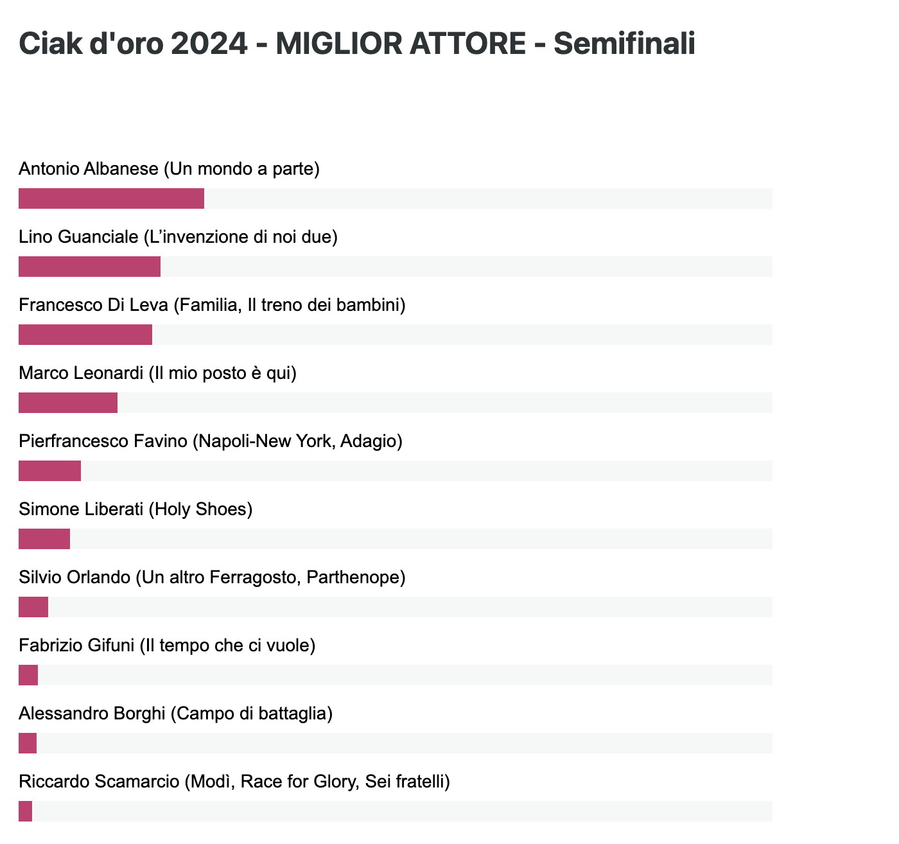Click Simone Liberati's vote bar
Image resolution: width=899 pixels, height=844 pixels.
coord(396,539)
